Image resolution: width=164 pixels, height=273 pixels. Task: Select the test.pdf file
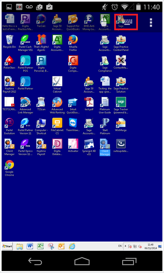(x=89, y=104)
